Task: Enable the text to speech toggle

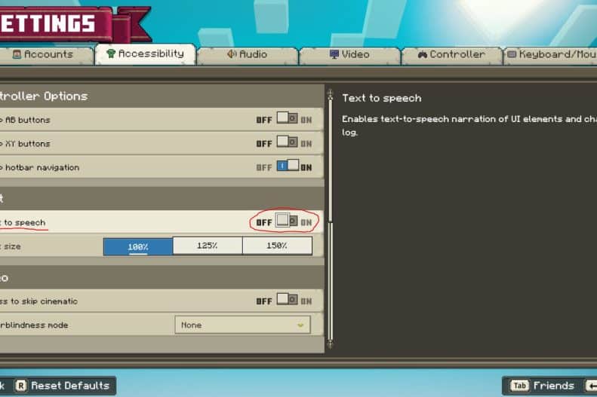Action: 287,221
